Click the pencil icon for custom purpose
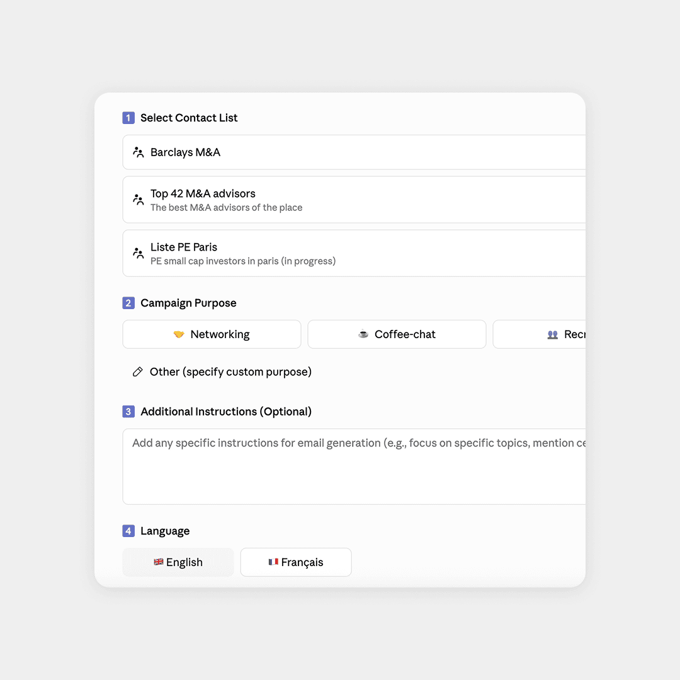This screenshot has height=680, width=680. [137, 372]
